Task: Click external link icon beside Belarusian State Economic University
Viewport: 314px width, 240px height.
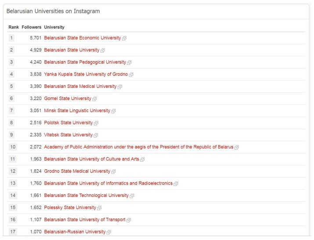Action: pos(124,38)
